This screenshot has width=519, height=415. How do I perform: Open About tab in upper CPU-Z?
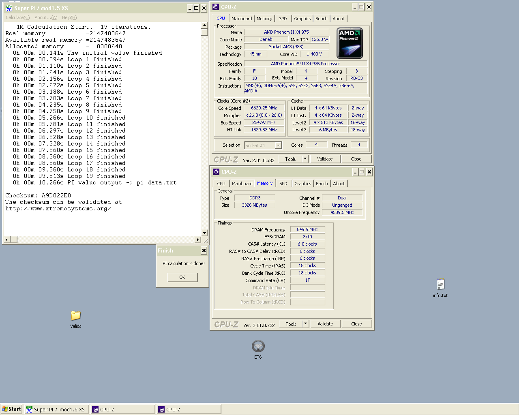point(339,19)
